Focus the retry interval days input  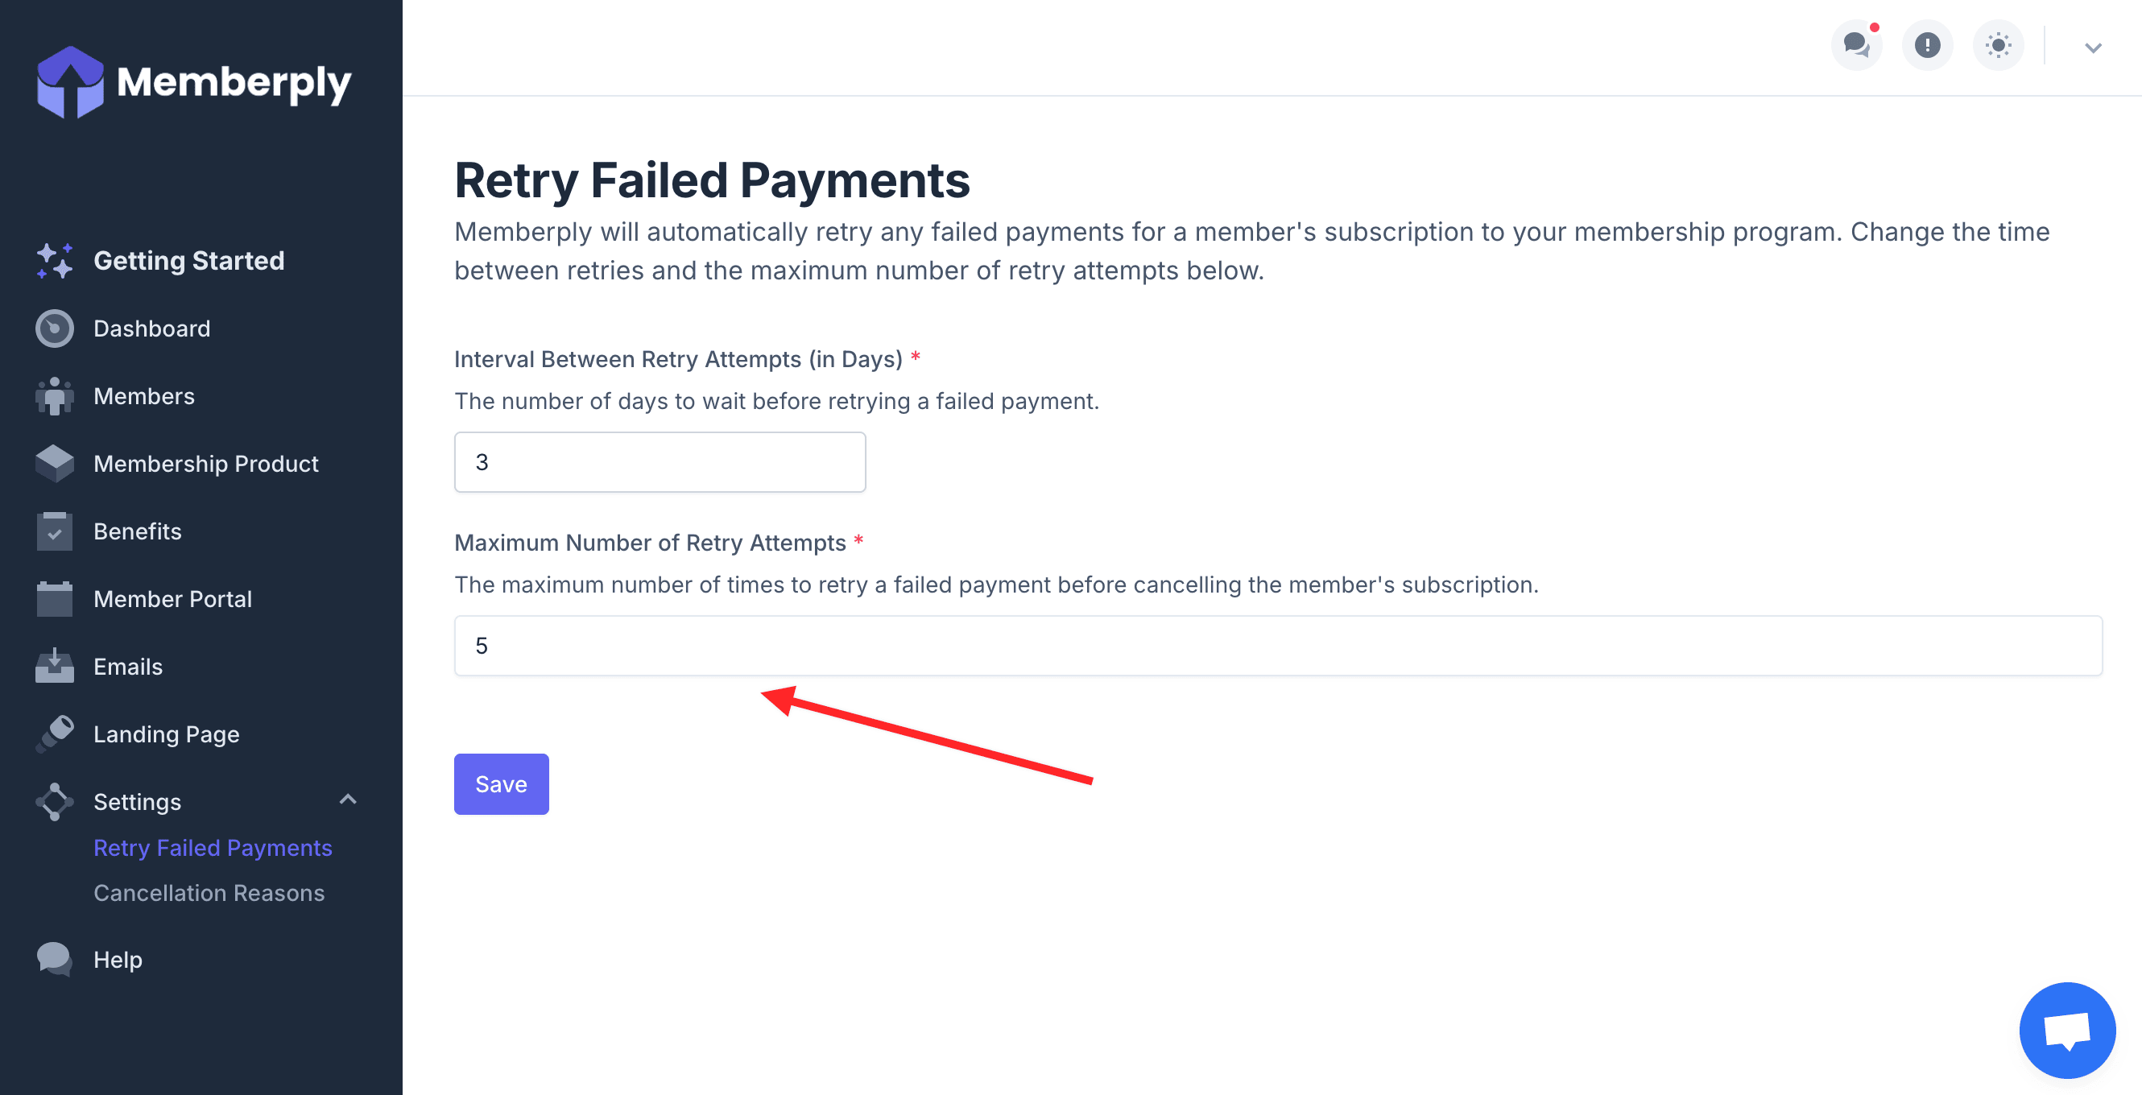(x=660, y=462)
